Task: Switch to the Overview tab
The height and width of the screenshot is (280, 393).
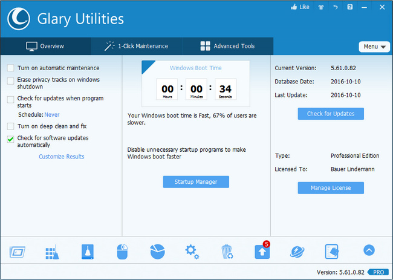Action: coord(45,46)
